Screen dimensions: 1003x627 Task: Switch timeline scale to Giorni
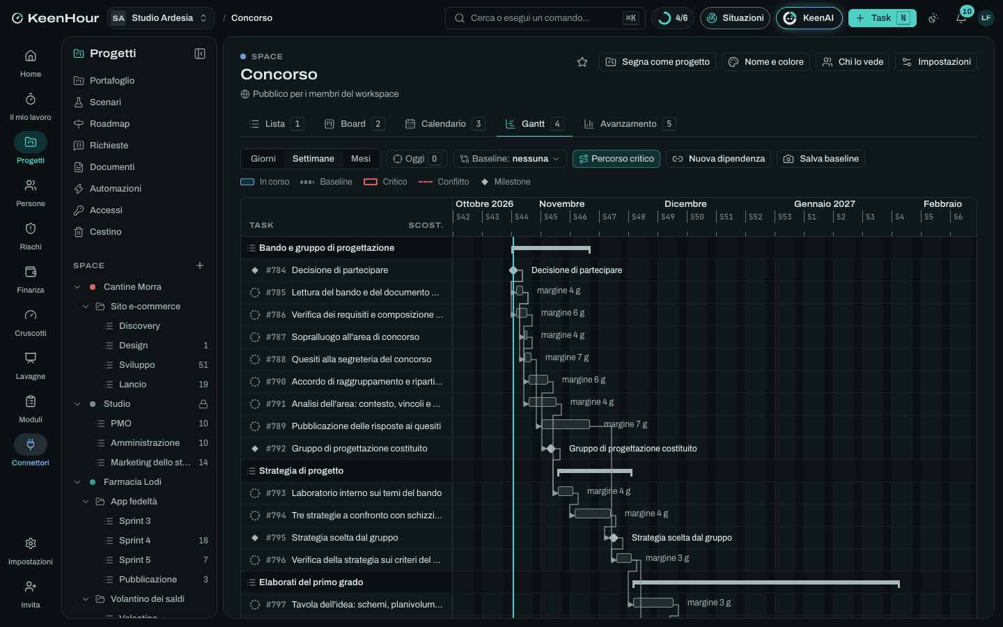pos(263,159)
